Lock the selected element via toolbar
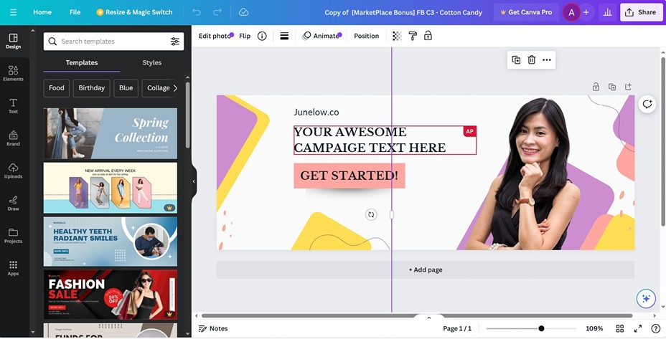This screenshot has width=666, height=339. click(428, 36)
